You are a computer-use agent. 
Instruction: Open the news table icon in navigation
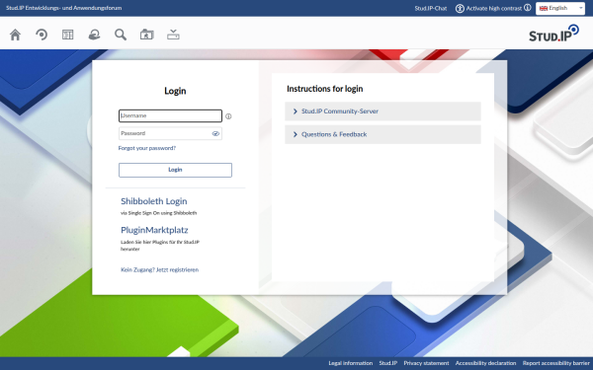pyautogui.click(x=67, y=35)
